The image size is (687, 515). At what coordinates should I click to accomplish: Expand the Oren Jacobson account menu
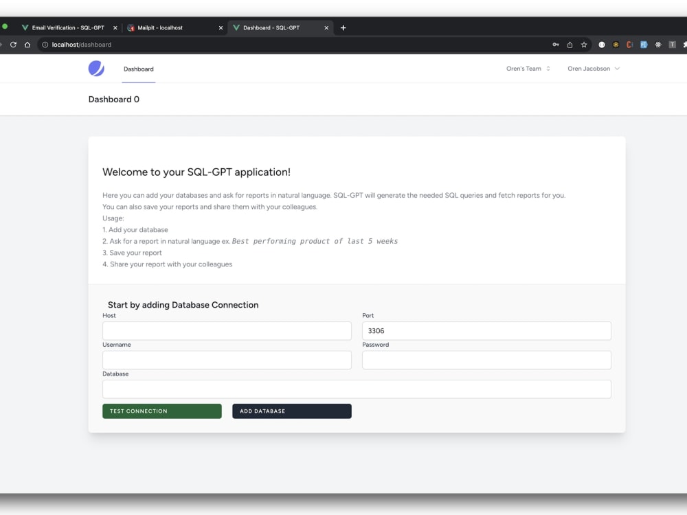(592, 69)
